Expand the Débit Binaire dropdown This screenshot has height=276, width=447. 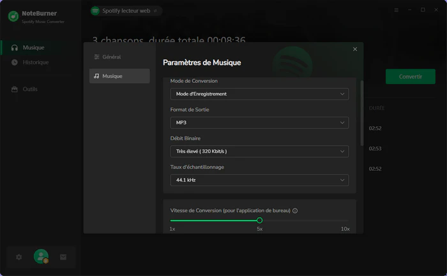click(x=259, y=151)
